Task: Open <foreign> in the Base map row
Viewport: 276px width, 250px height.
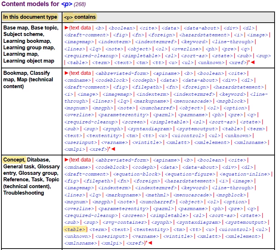Action: coord(162,35)
